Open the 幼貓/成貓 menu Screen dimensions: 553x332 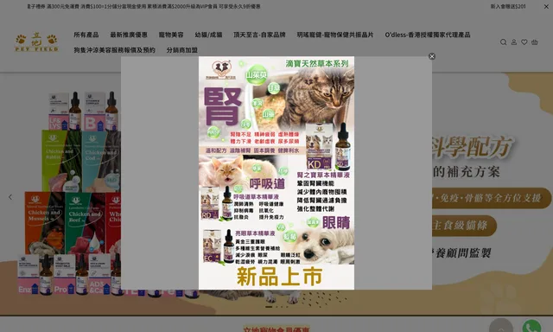click(208, 35)
